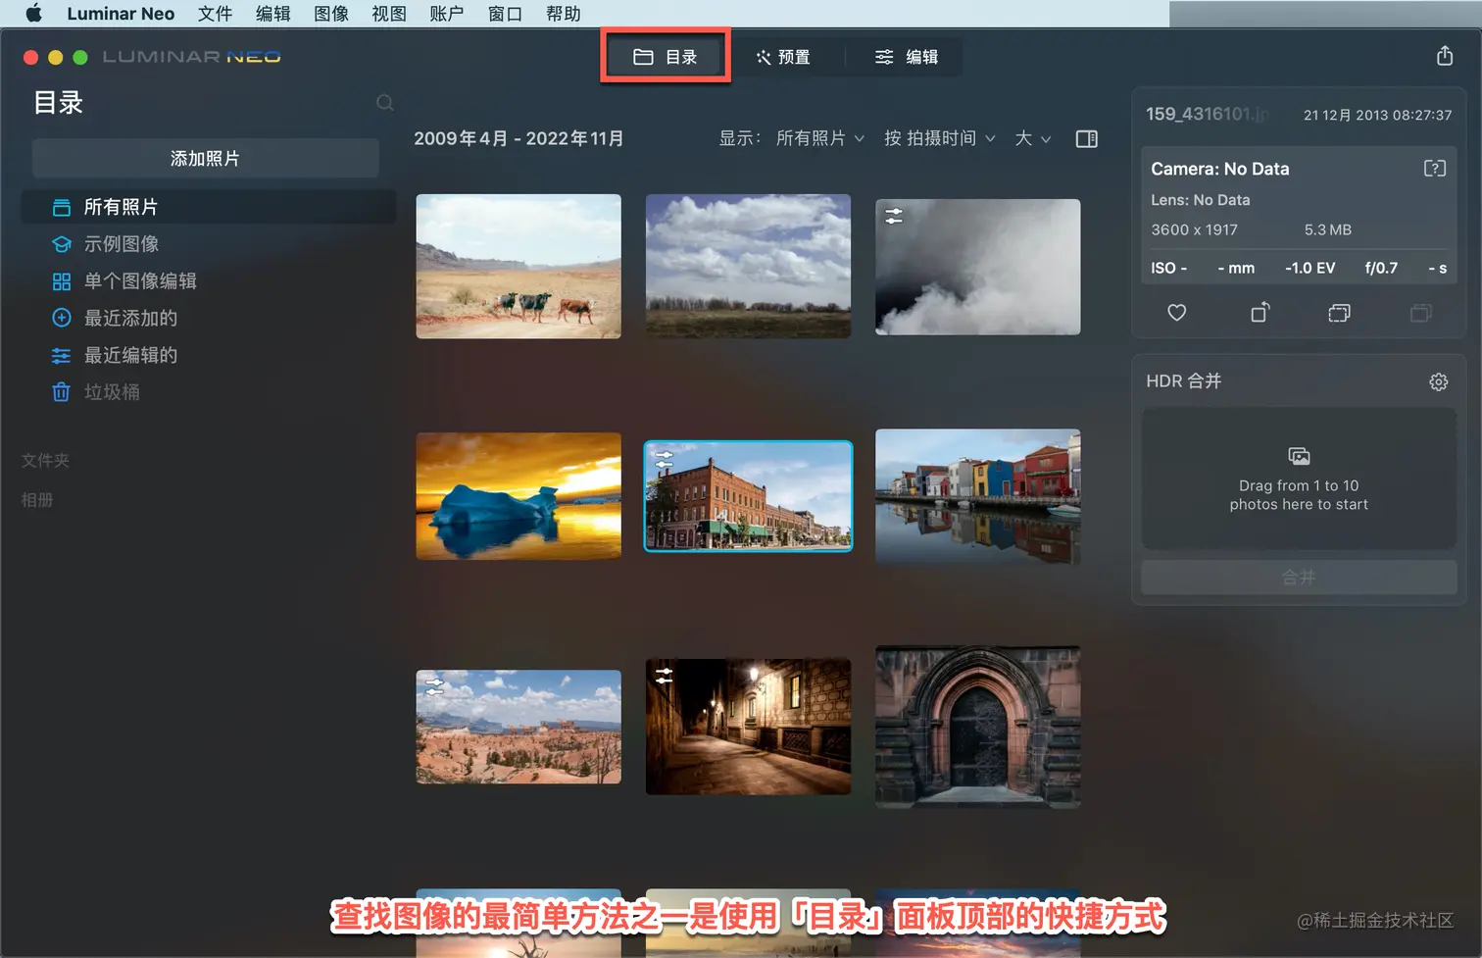Open the 文件 menu
The width and height of the screenshot is (1482, 958).
(215, 14)
